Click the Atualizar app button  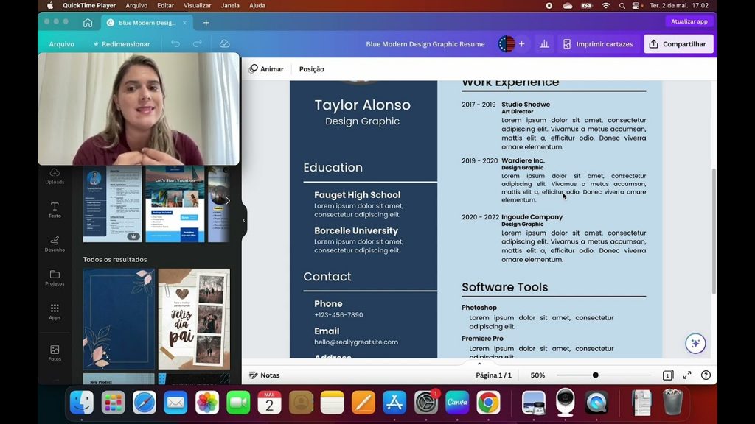[689, 21]
